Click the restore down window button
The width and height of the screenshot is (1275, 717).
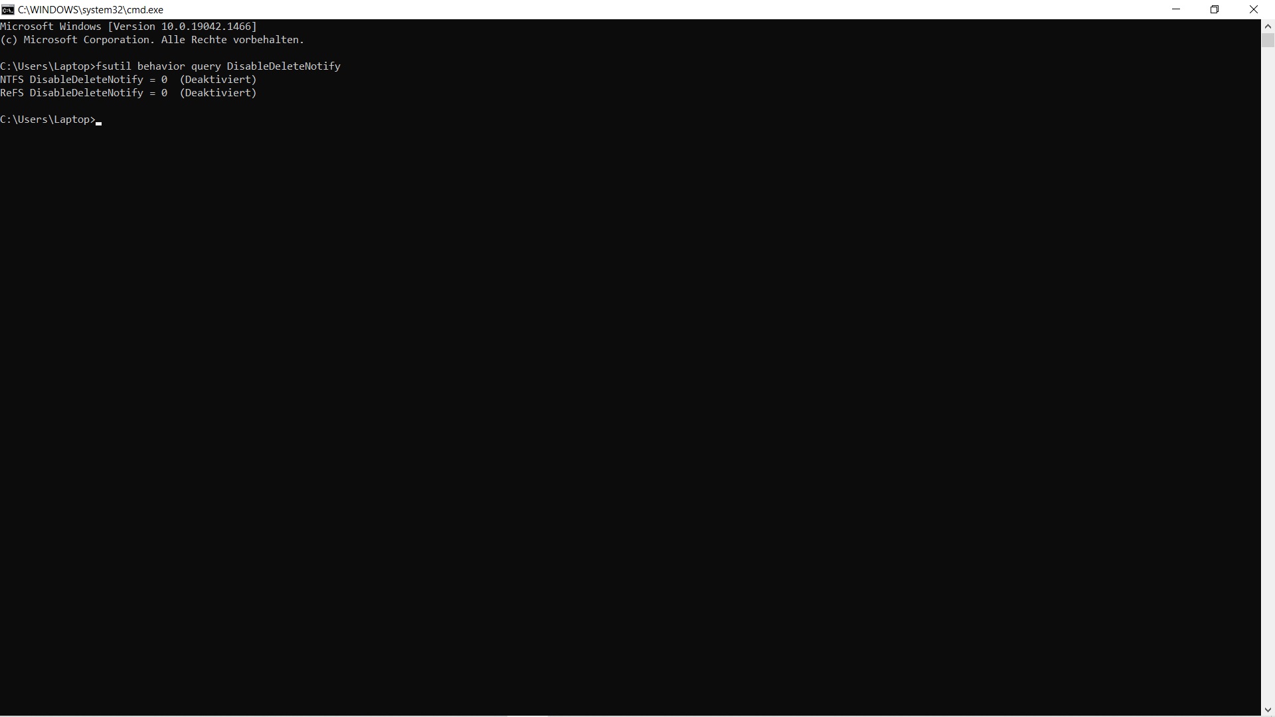[1215, 9]
